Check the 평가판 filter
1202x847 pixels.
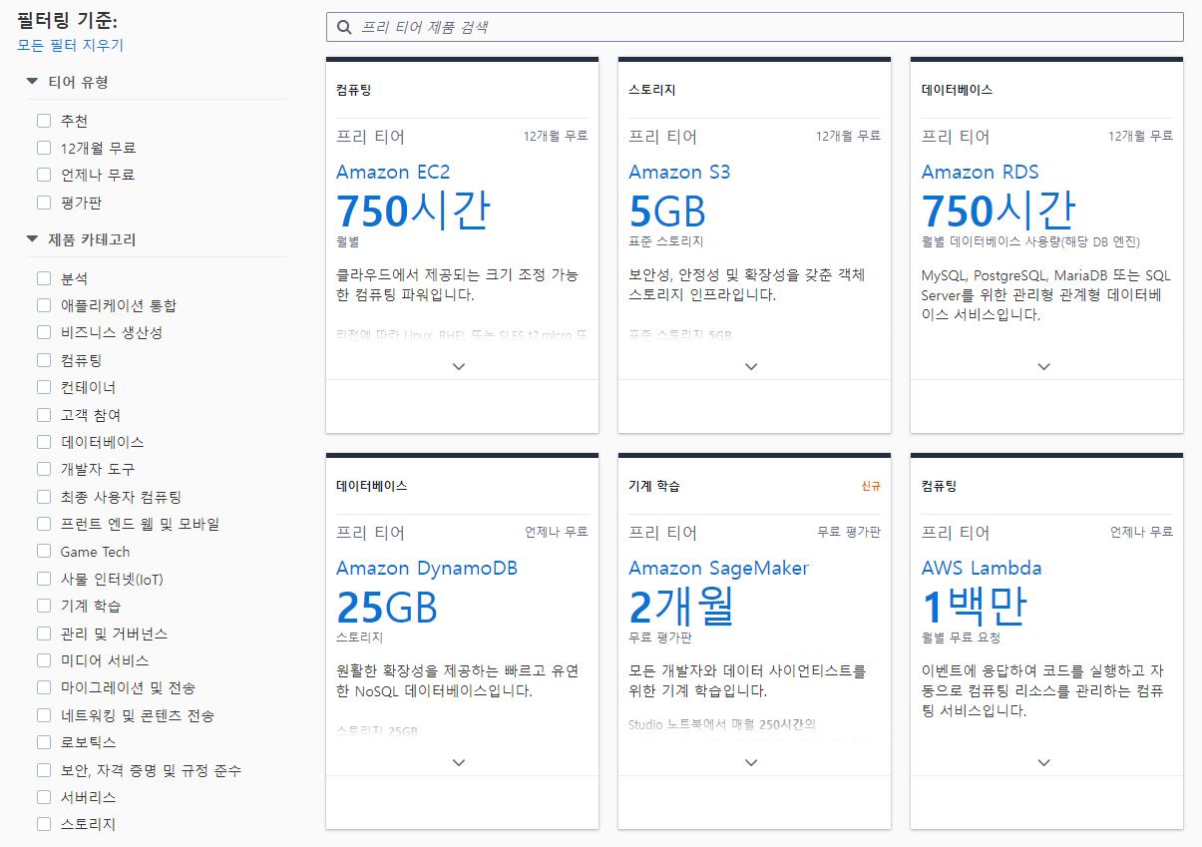[44, 203]
